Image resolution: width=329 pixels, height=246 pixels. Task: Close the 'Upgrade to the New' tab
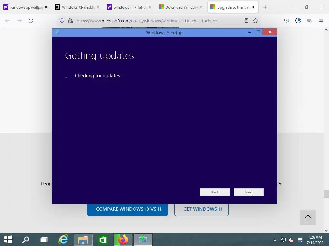[x=253, y=7]
